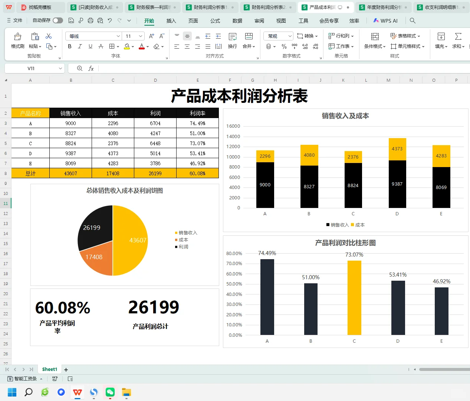
Task: Open the 文件 file menu
Action: [15, 20]
